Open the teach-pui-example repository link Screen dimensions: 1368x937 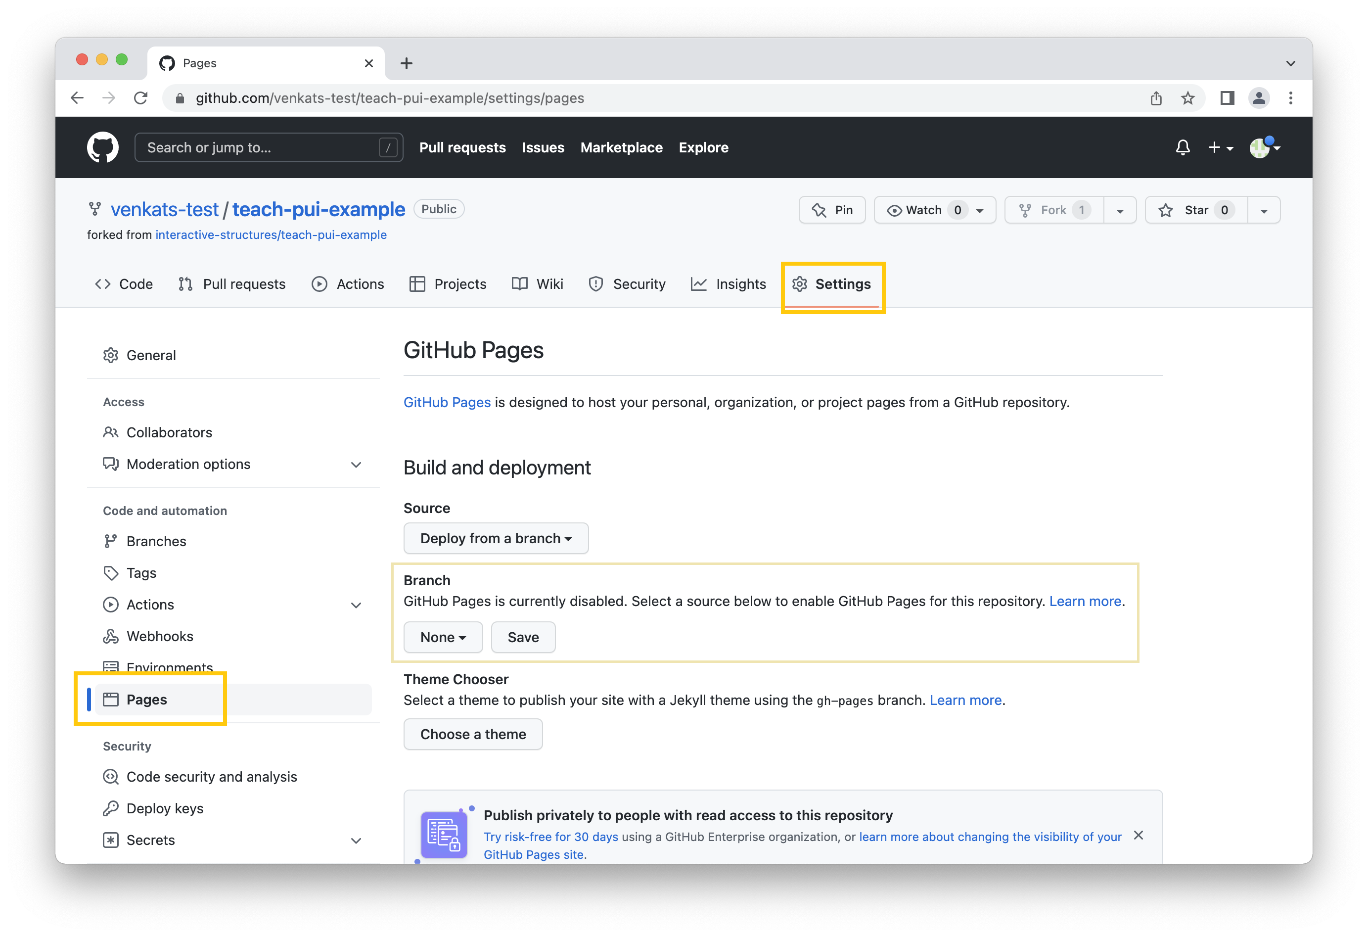(x=319, y=209)
